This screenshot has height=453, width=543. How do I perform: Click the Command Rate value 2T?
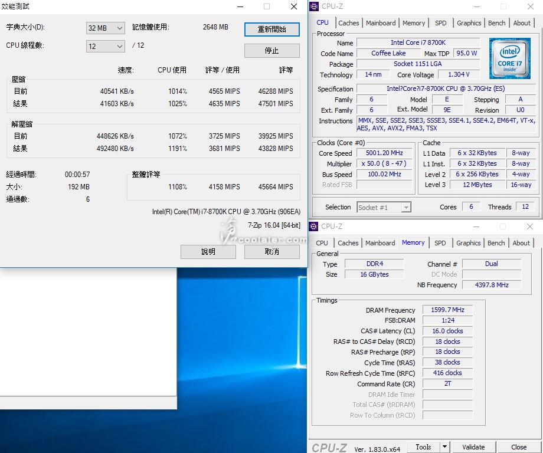[x=447, y=383]
